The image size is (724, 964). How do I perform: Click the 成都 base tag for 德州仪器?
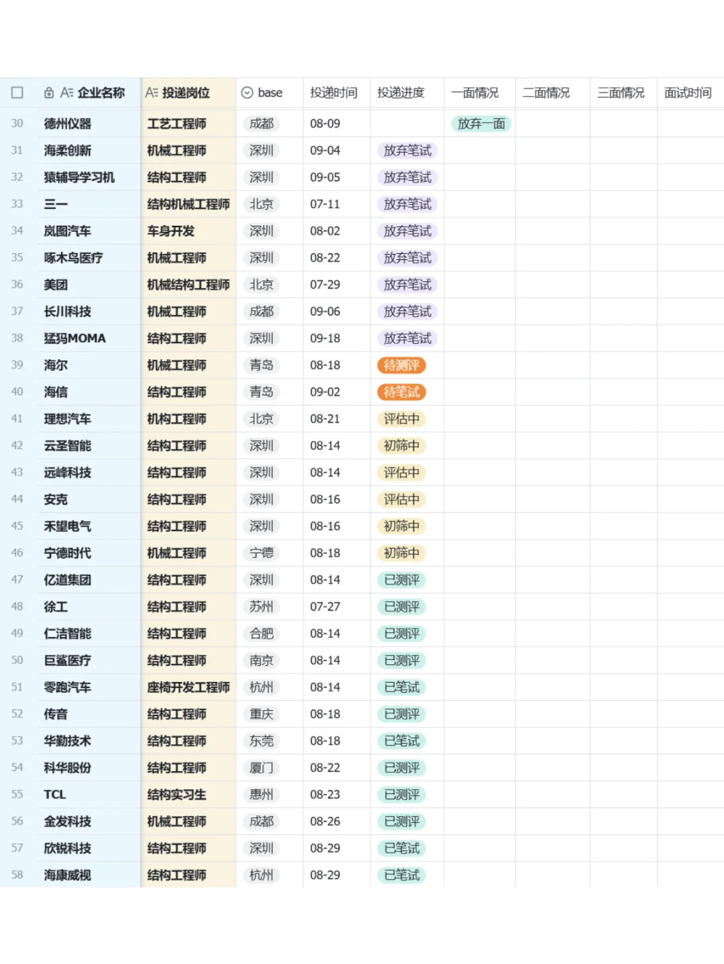pos(261,124)
